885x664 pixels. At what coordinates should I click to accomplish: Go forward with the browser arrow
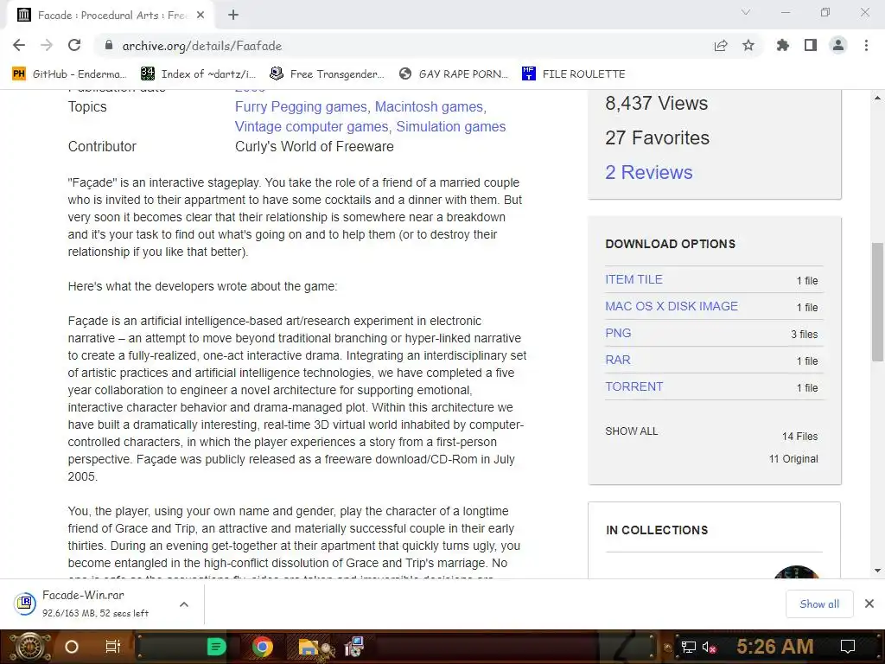pyautogui.click(x=47, y=45)
